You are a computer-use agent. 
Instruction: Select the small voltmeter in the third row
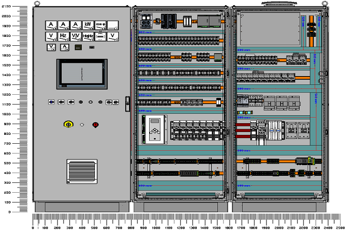point(51,47)
